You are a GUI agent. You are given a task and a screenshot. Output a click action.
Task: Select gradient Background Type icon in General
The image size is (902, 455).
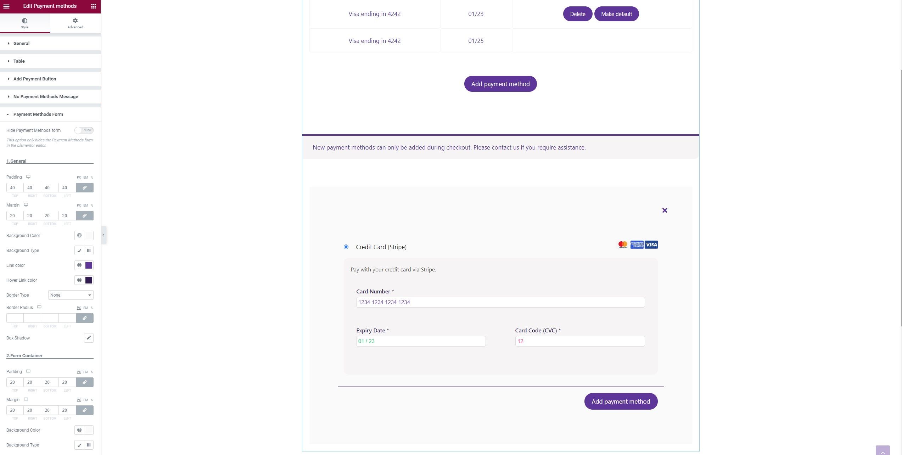pos(89,250)
